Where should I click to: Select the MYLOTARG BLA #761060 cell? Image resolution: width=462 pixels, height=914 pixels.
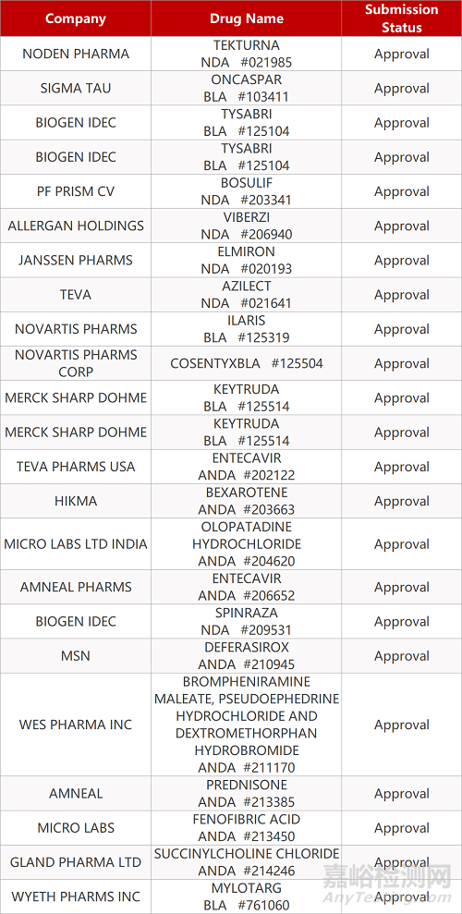click(x=246, y=896)
